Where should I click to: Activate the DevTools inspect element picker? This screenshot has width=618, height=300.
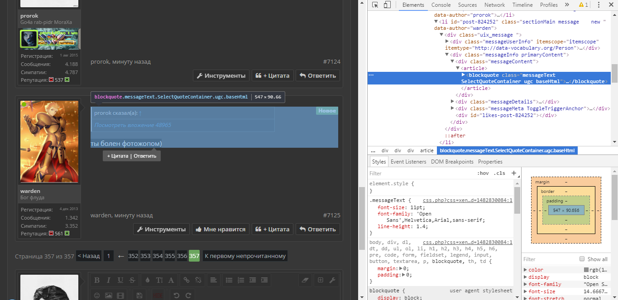tap(375, 5)
